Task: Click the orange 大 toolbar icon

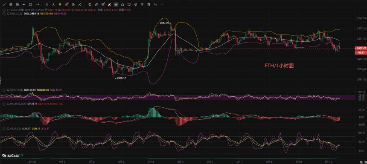Action: tap(53, 4)
